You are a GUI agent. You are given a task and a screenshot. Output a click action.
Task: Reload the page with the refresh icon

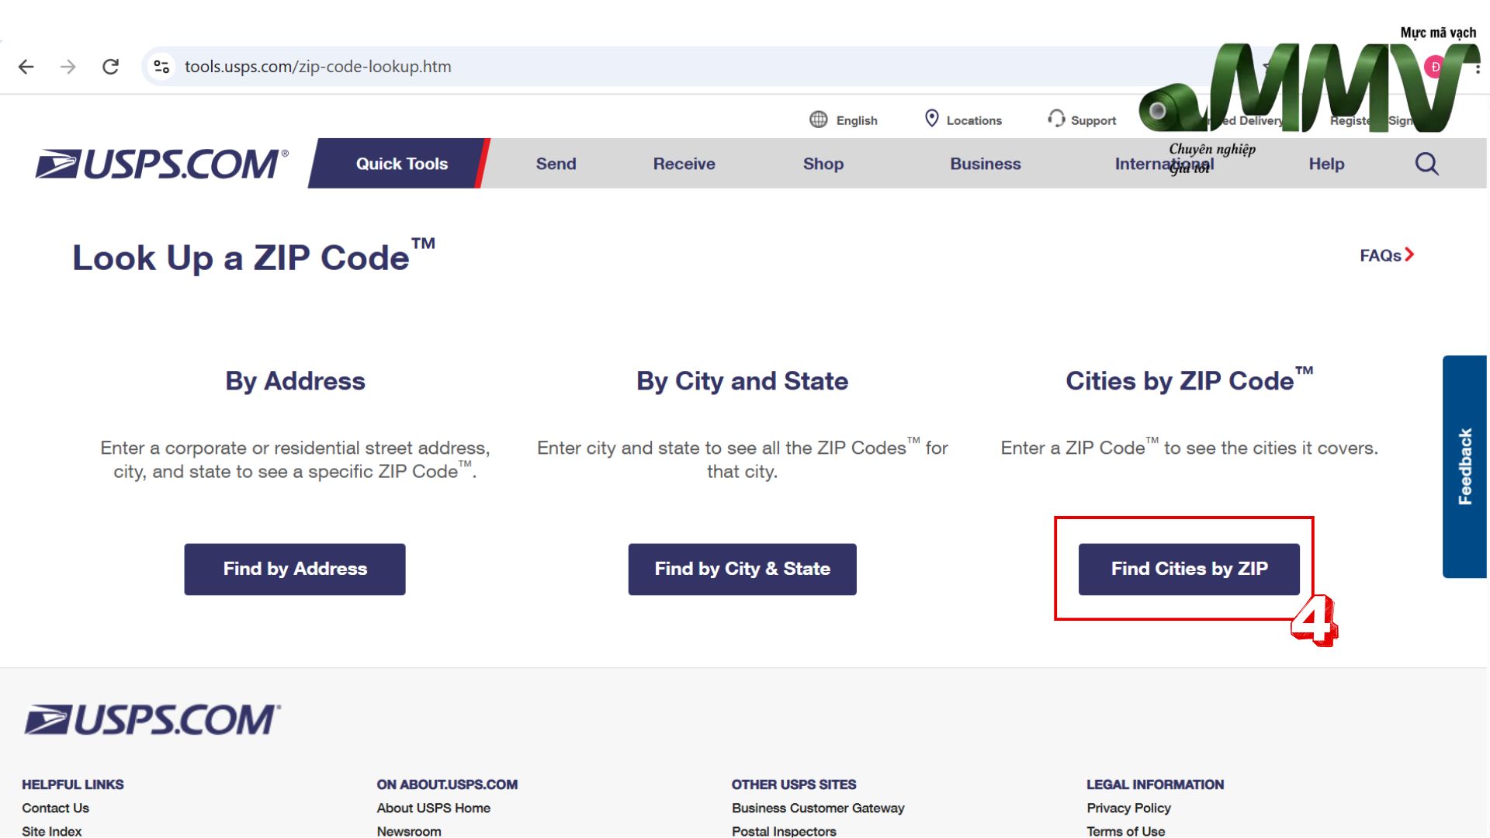(x=110, y=67)
